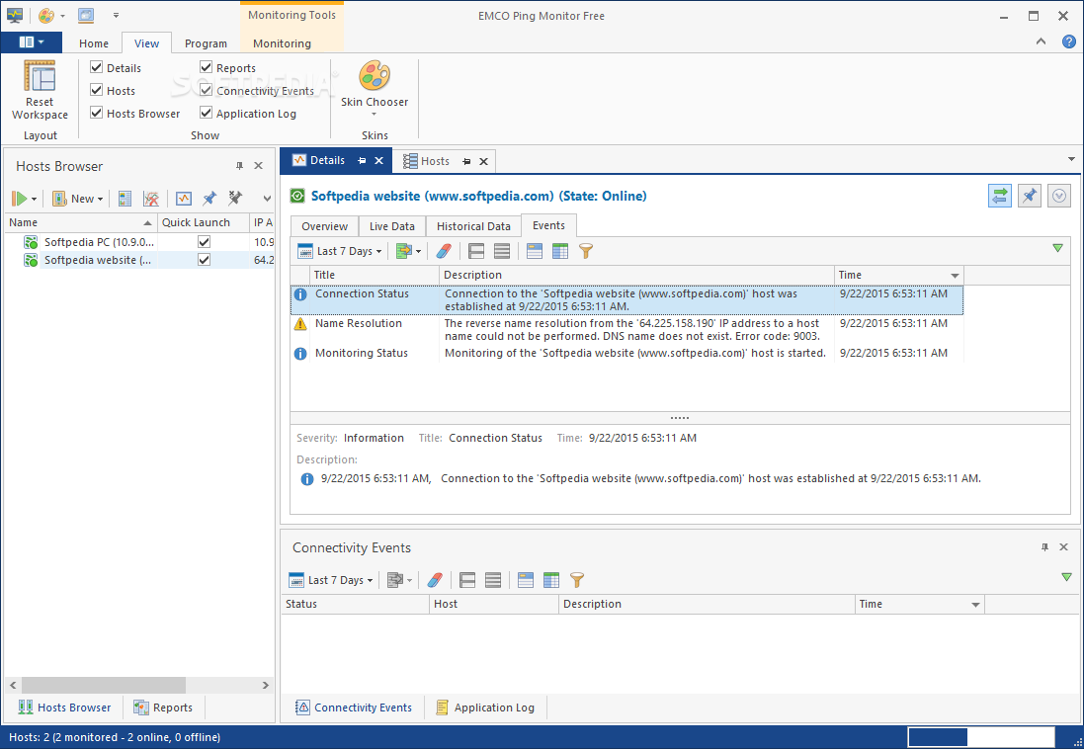This screenshot has width=1084, height=749.
Task: Click the collapse rows icon in Events toolbar
Action: click(x=502, y=251)
